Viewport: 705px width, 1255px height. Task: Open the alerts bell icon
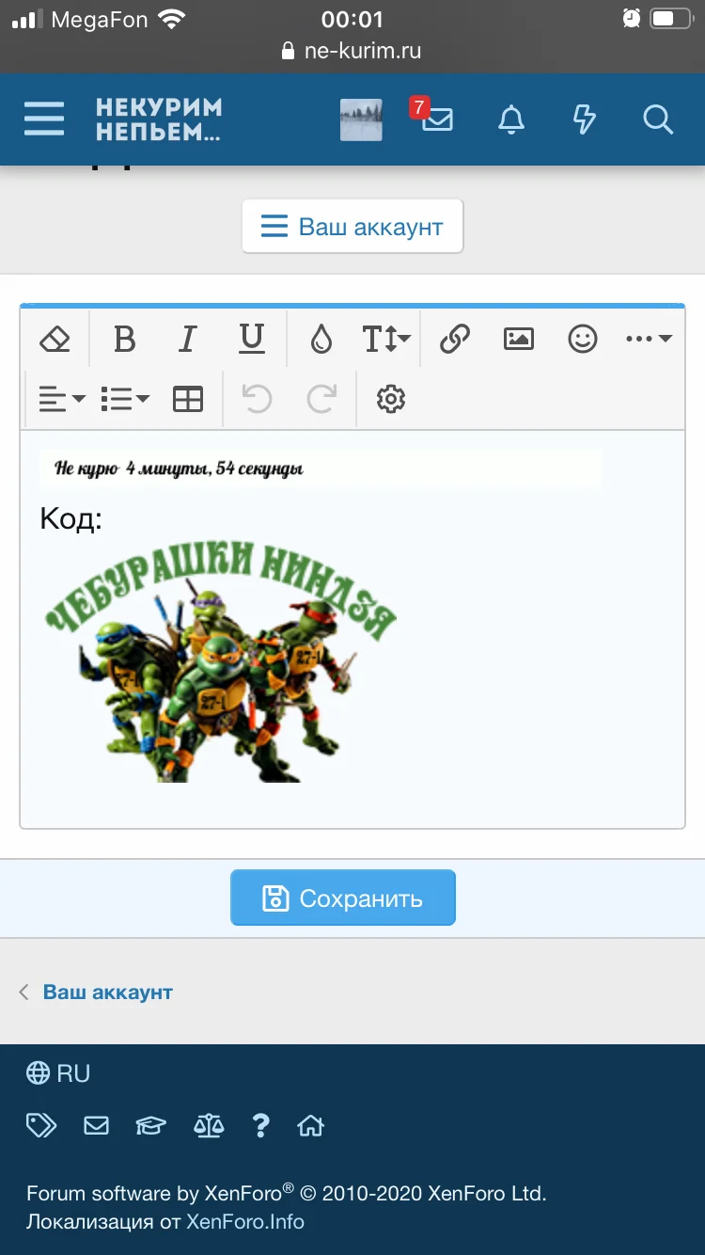[511, 119]
